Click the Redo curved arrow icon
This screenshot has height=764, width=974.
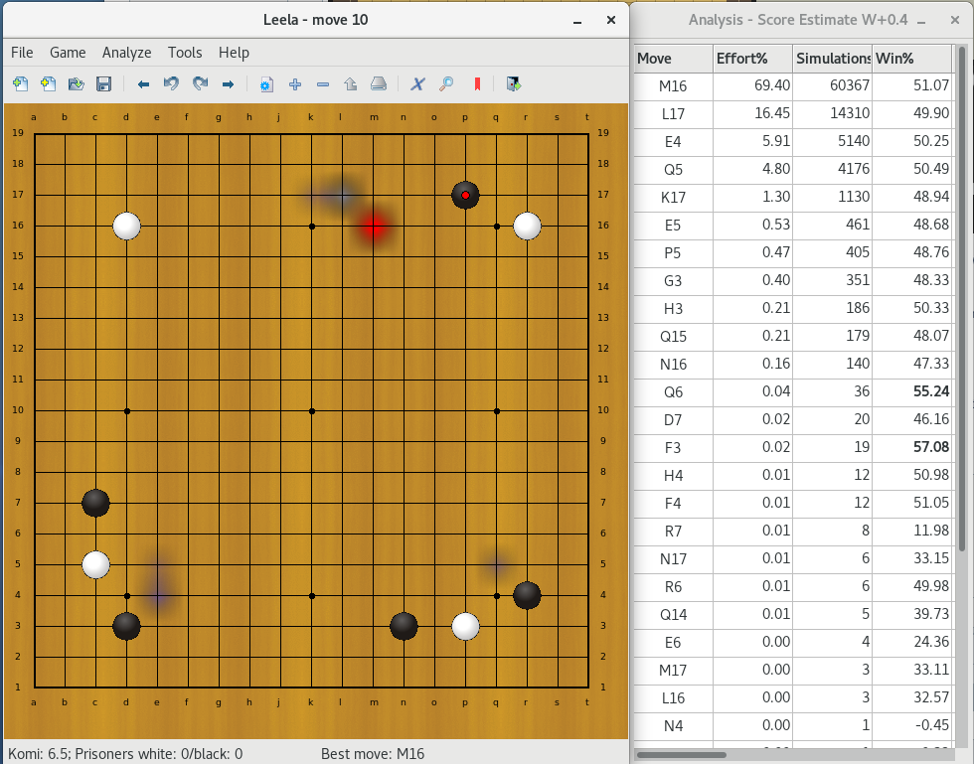(x=200, y=84)
